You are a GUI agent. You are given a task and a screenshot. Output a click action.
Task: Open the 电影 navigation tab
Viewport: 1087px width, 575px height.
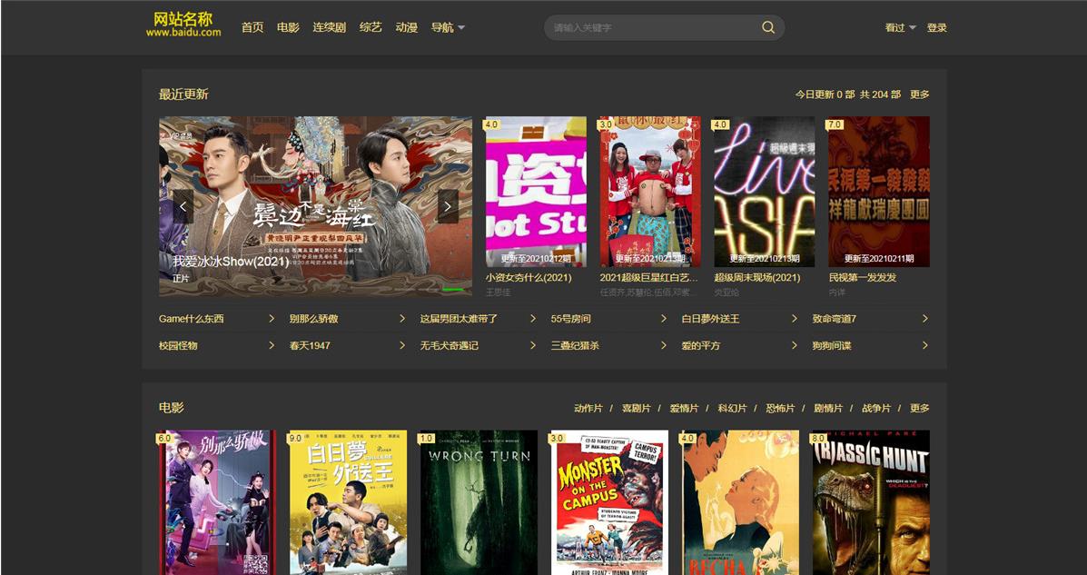(288, 27)
